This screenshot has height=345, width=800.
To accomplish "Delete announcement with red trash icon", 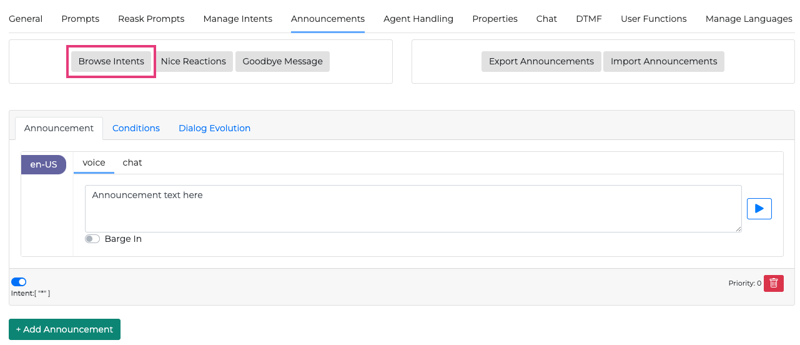I will [x=773, y=283].
